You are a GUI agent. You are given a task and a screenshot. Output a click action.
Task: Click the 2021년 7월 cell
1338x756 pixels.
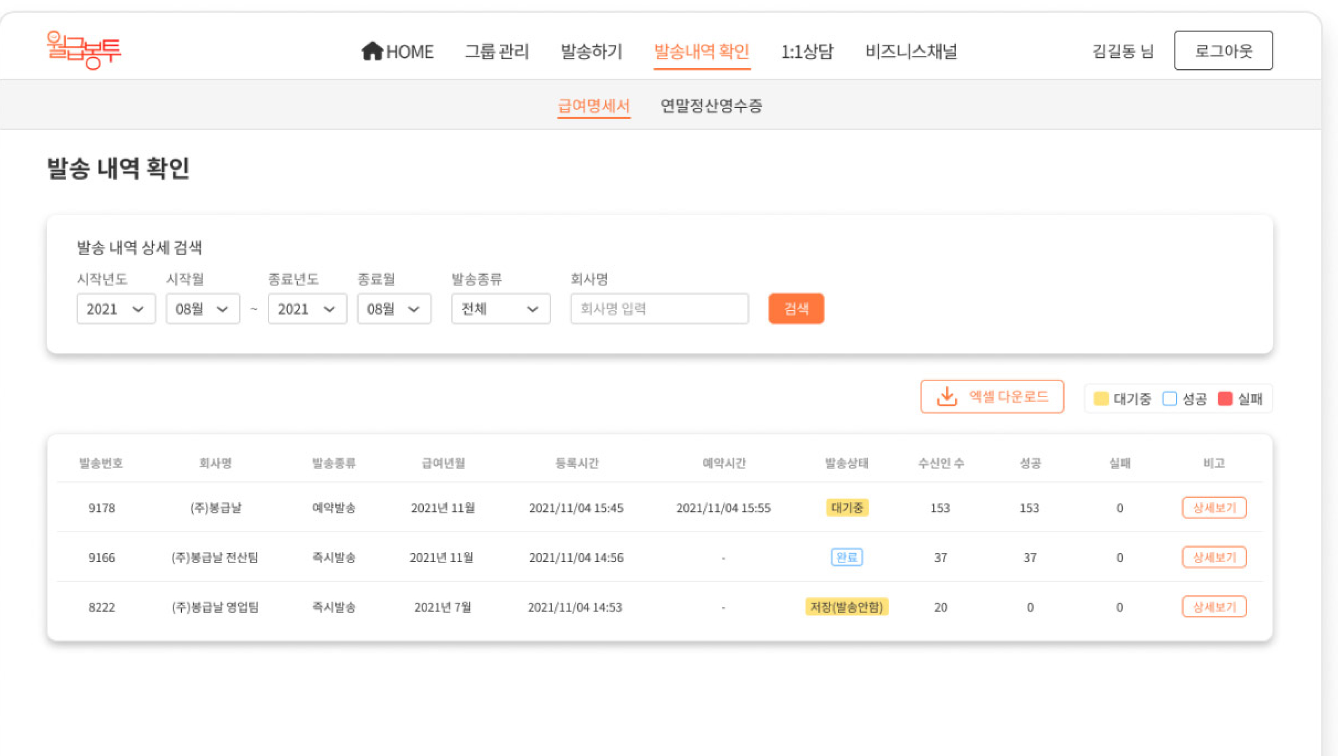pos(443,607)
